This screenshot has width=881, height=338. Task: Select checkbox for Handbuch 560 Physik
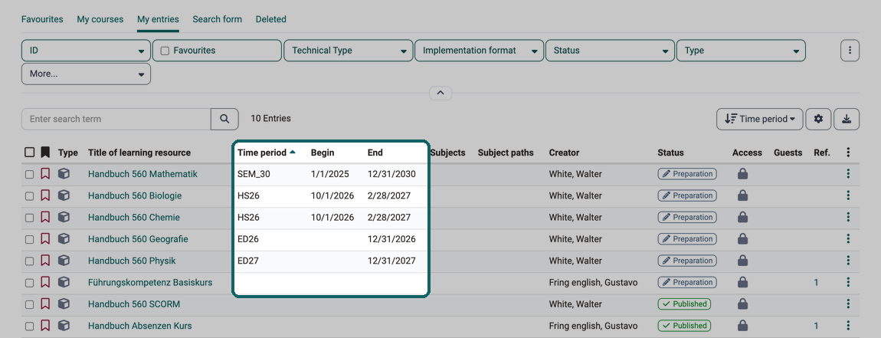[30, 261]
